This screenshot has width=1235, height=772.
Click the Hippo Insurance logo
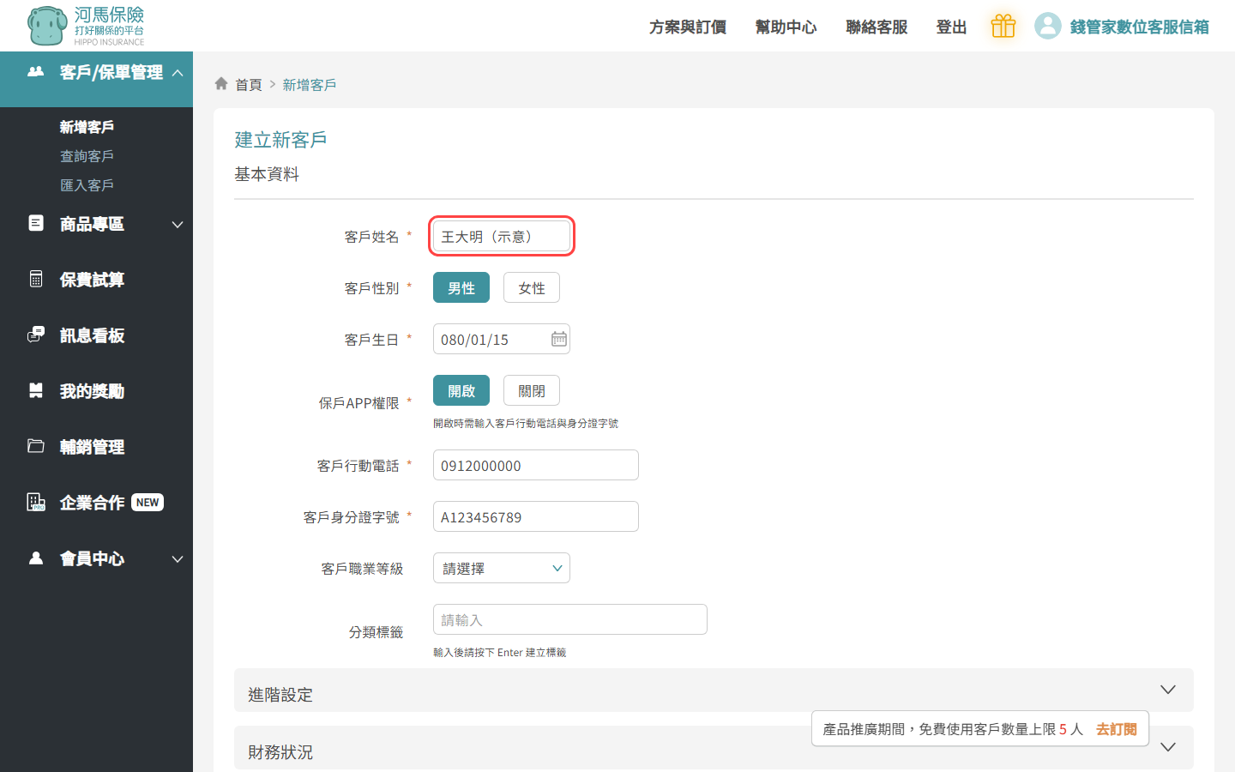[x=86, y=26]
